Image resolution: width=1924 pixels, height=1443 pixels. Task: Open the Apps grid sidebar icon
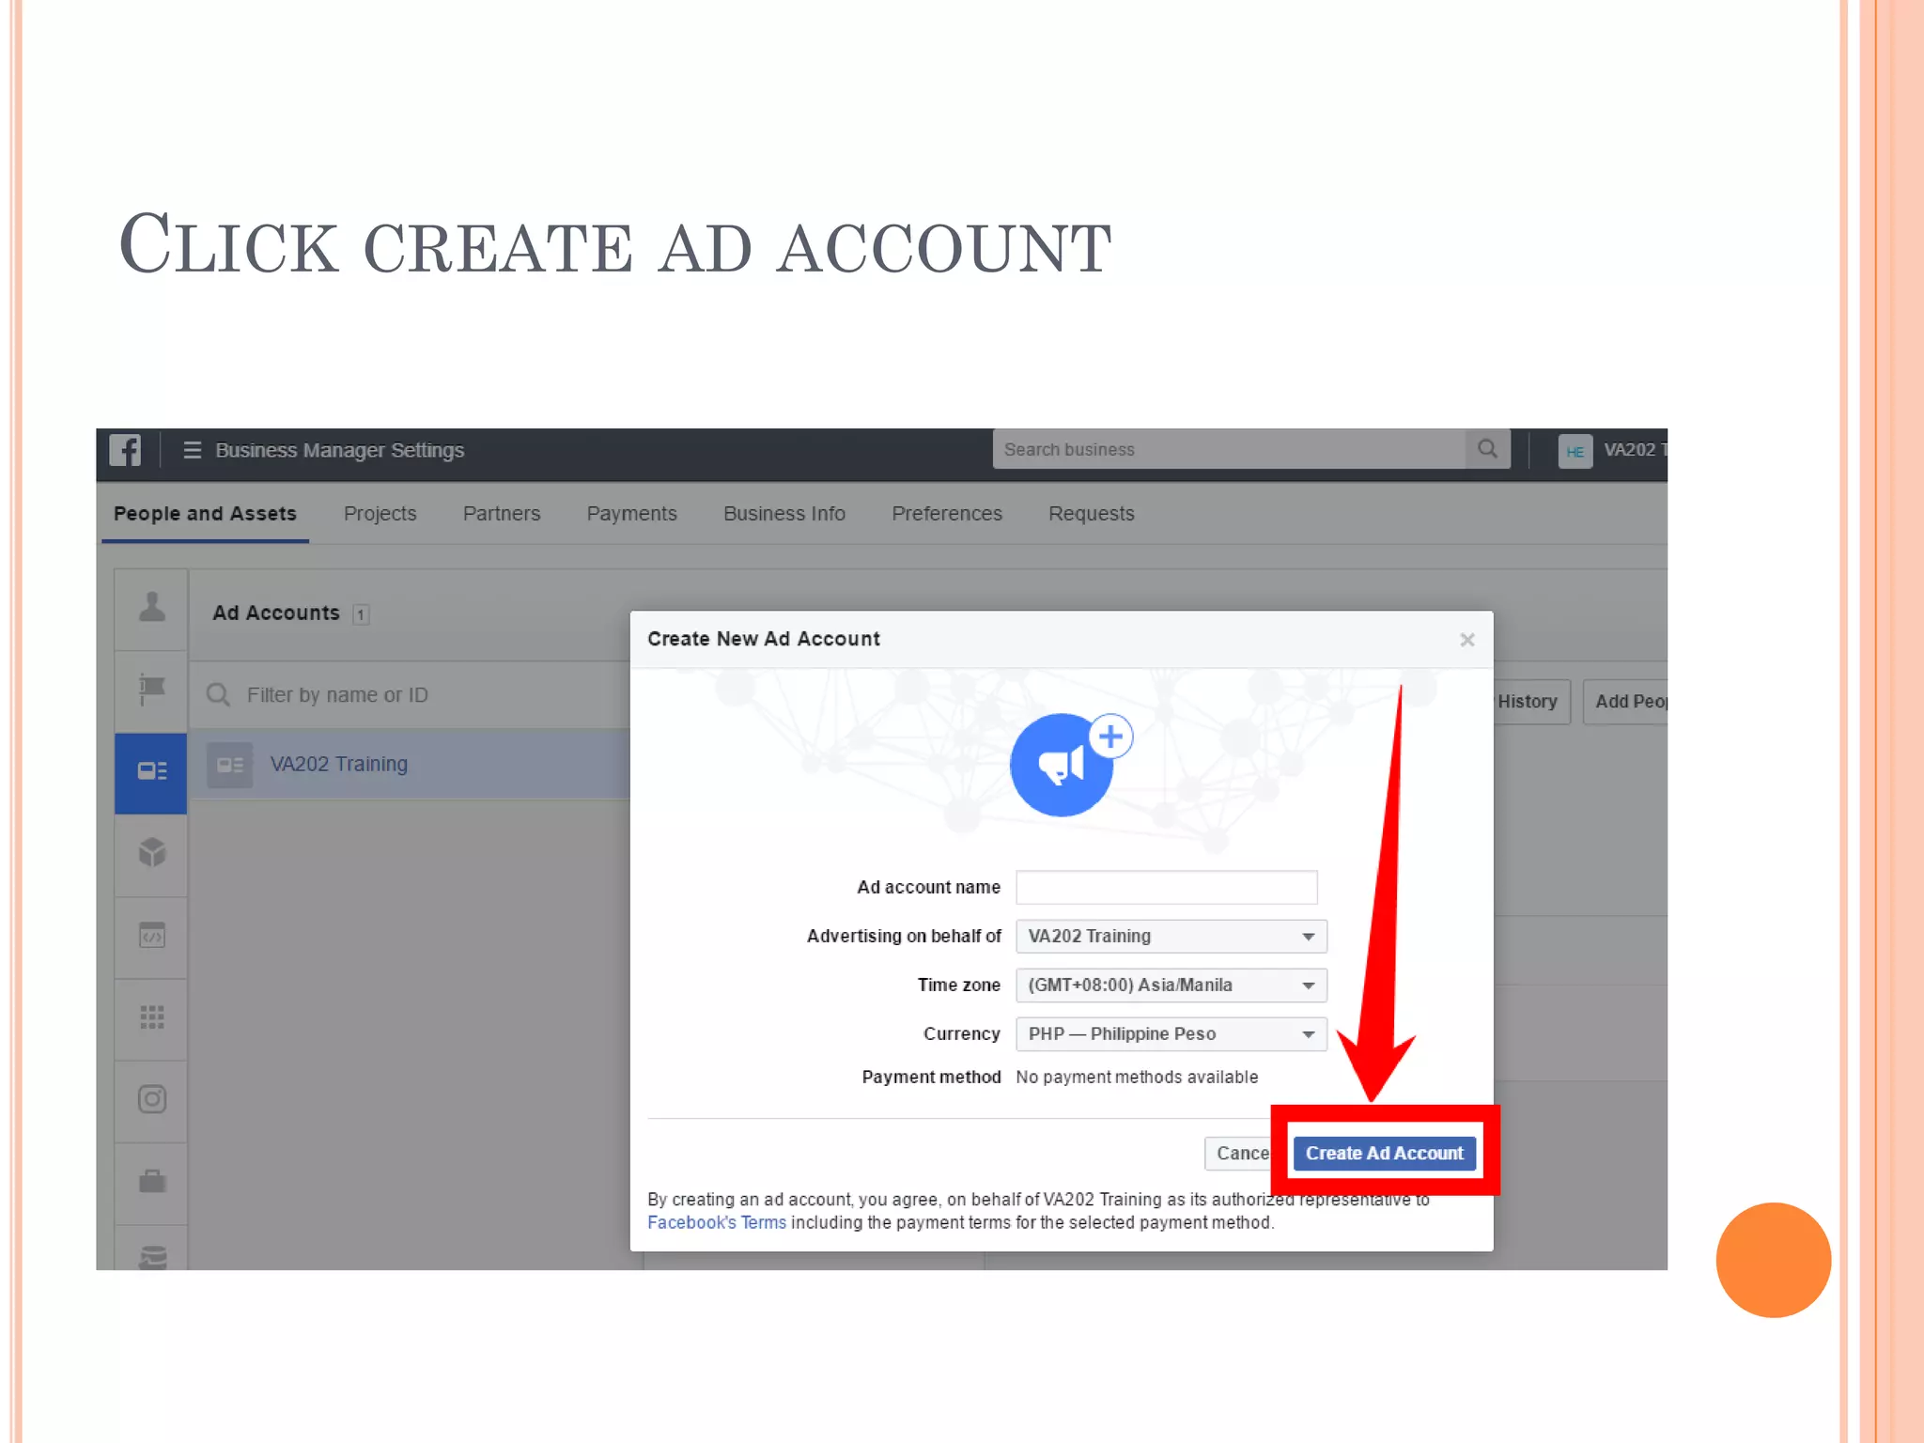[x=152, y=1017]
